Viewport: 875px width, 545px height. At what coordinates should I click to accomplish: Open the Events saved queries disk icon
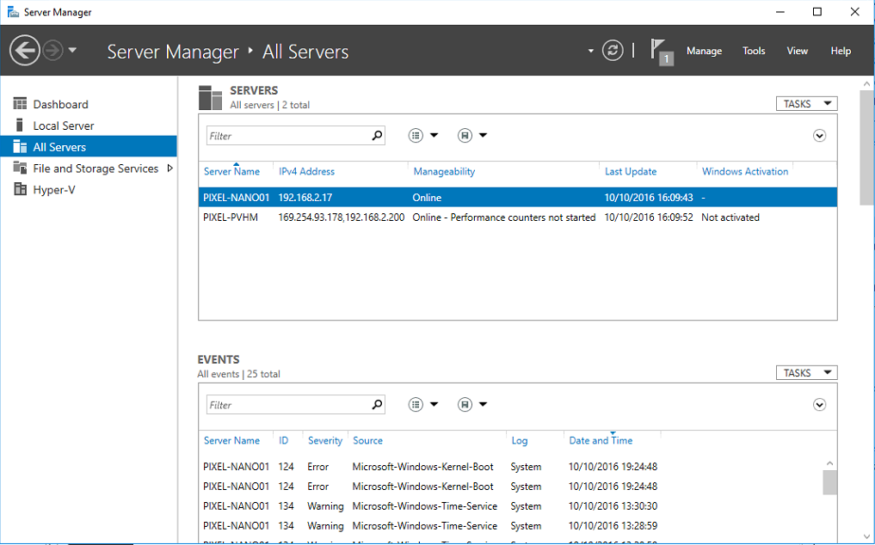click(465, 405)
